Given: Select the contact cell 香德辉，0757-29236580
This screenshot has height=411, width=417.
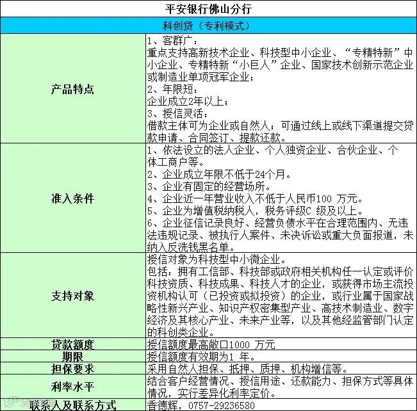Looking at the screenshot, I should point(281,405).
